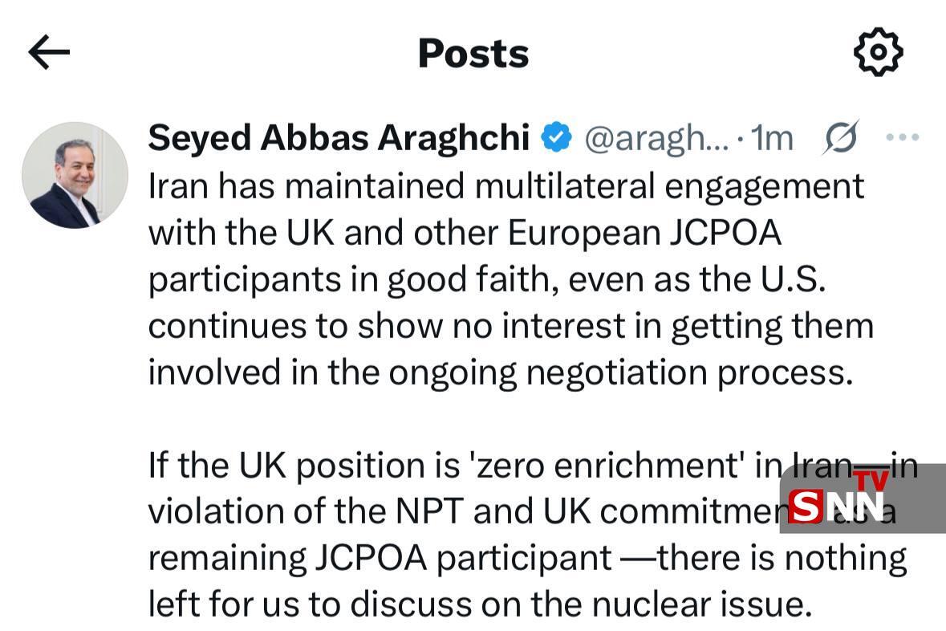Click the blue verified badge
946x631 pixels.
(x=556, y=138)
